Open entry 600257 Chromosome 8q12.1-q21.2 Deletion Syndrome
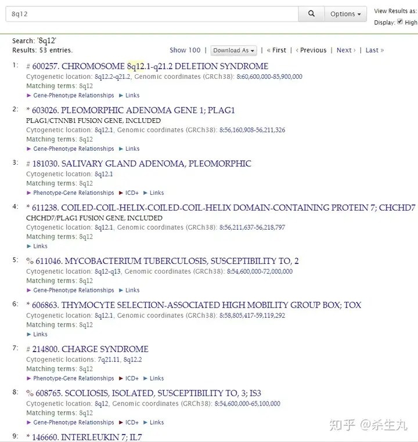The image size is (418, 442). [150, 66]
